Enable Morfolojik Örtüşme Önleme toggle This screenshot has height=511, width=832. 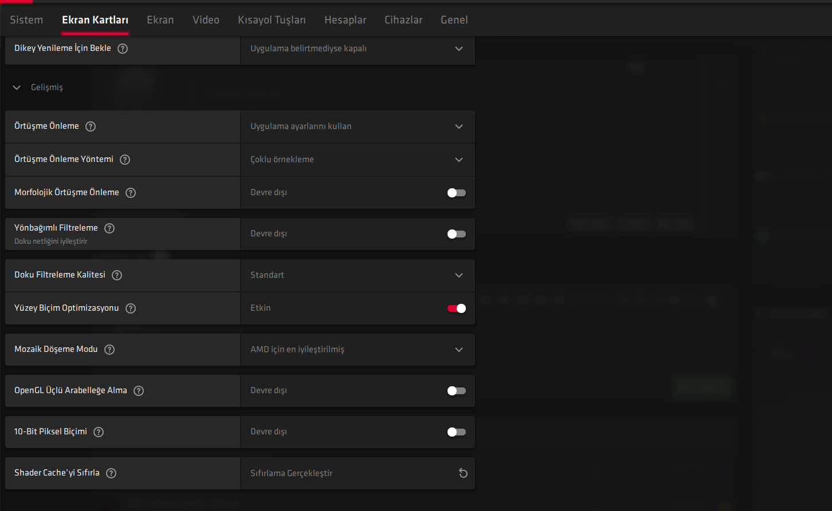[456, 193]
